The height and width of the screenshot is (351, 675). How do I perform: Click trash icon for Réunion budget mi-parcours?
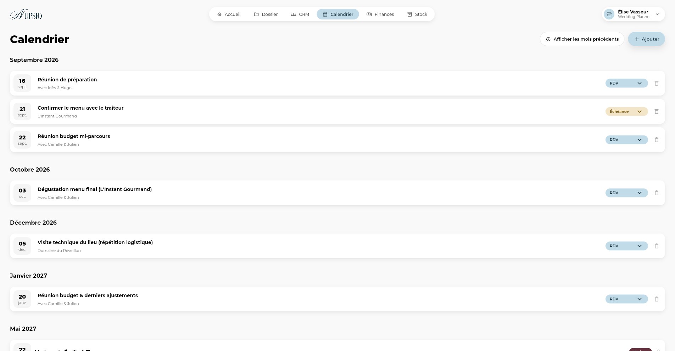[x=656, y=140]
